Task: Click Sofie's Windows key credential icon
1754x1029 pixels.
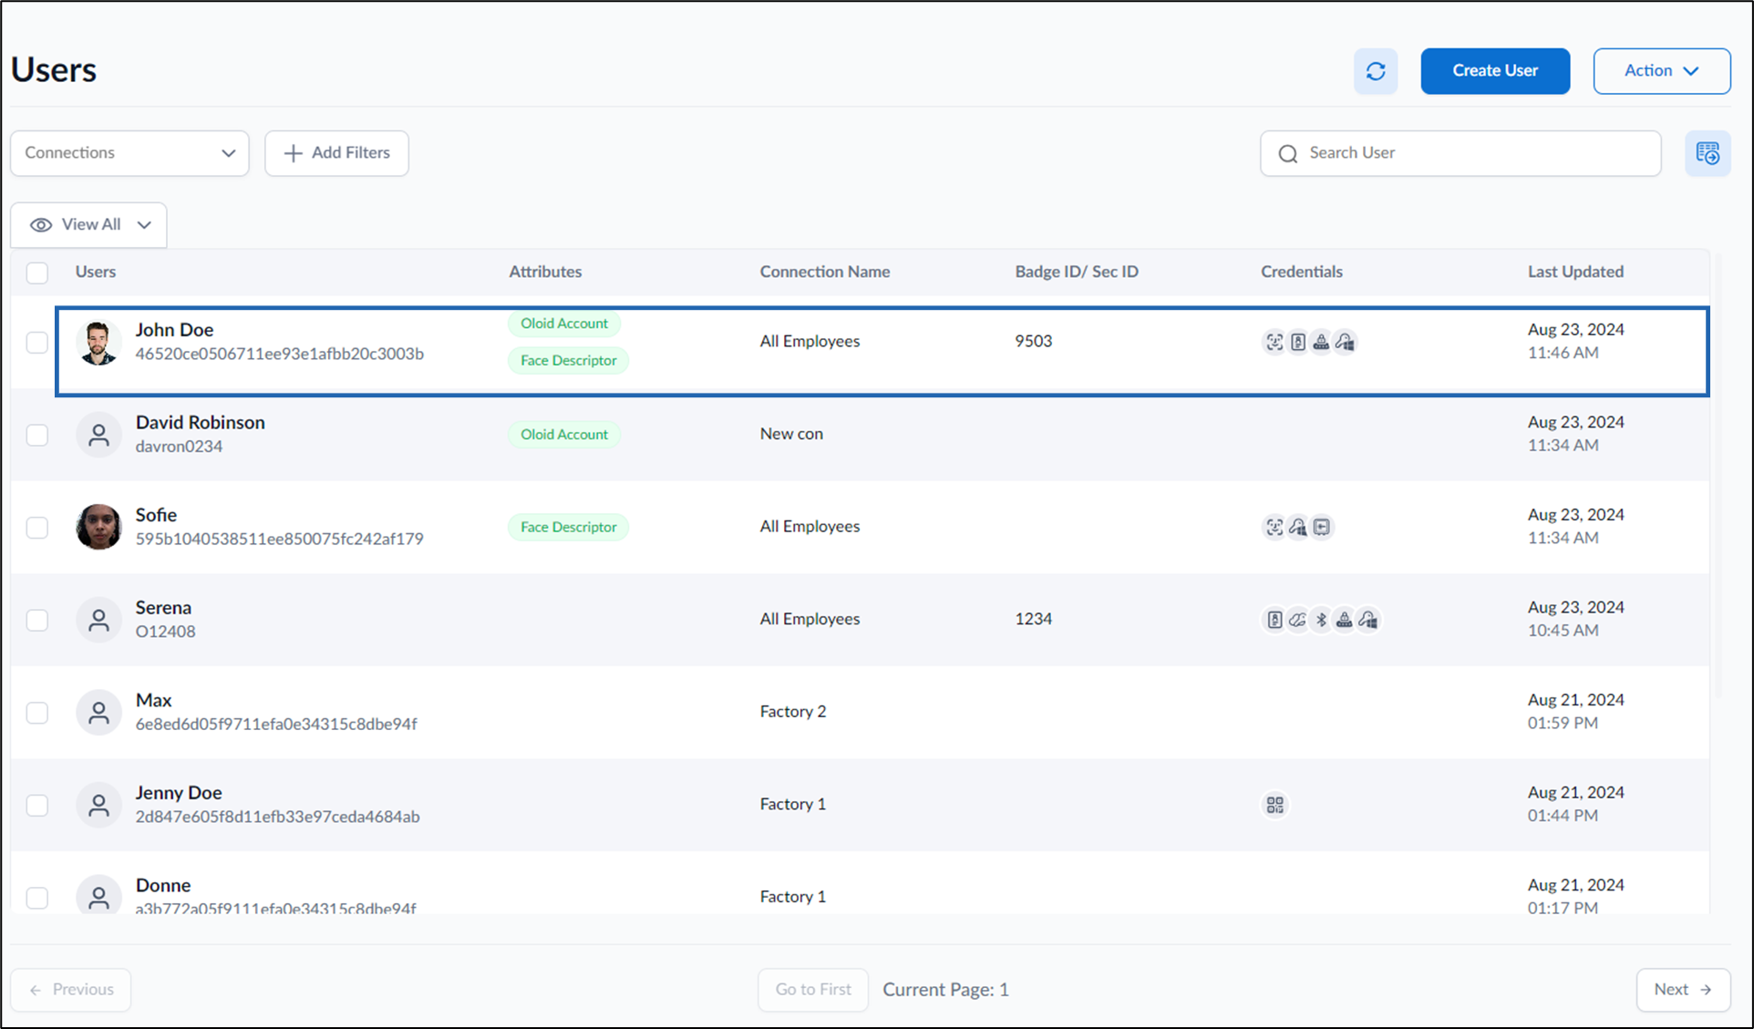Action: [x=1297, y=527]
